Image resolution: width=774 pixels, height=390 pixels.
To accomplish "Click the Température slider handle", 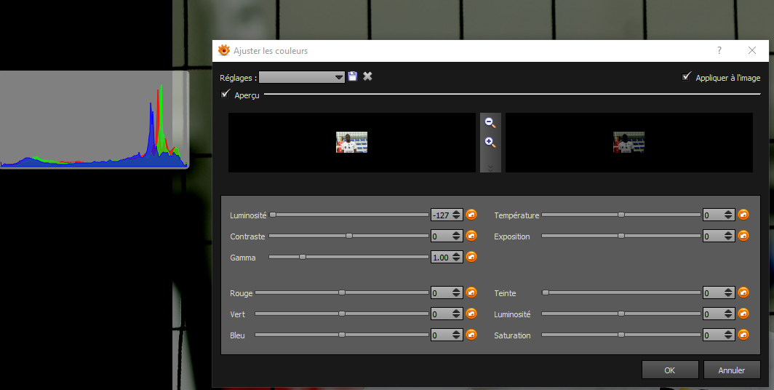I will (x=621, y=215).
